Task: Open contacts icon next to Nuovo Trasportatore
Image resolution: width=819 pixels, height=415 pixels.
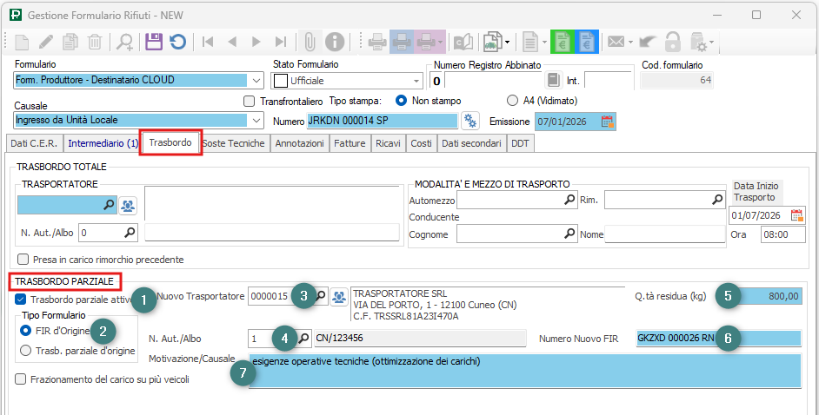Action: [x=339, y=296]
